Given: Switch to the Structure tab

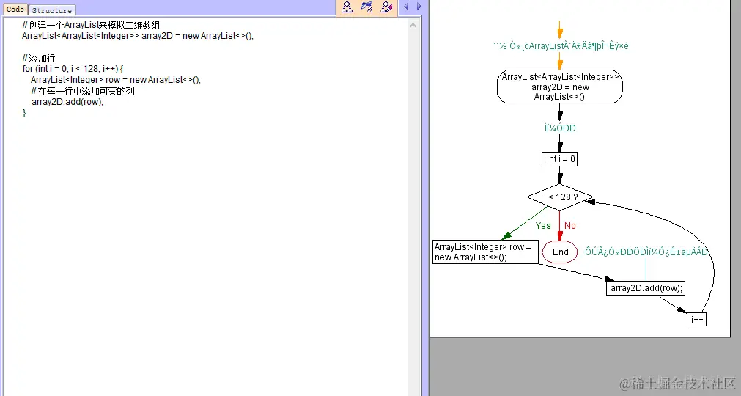Looking at the screenshot, I should point(52,10).
